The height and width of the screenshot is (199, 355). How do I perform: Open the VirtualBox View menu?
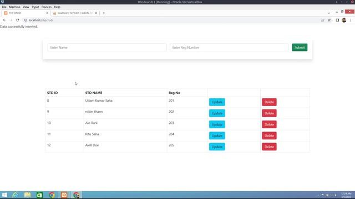pyautogui.click(x=26, y=7)
